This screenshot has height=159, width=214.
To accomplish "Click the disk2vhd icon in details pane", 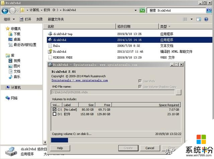I will [x=11, y=152].
